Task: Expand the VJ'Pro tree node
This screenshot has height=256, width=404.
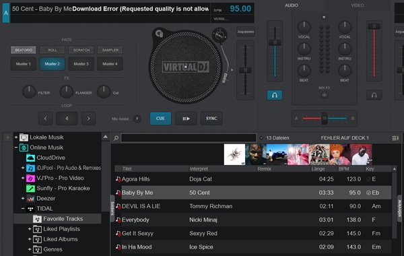Action: click(x=23, y=178)
